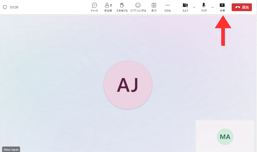Select the MA self-view avatar tile

pos(225,137)
